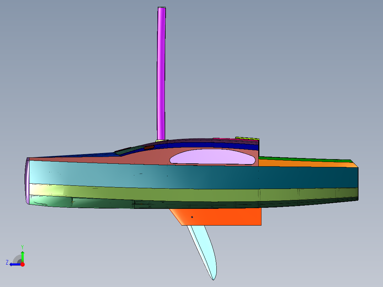Select the dark red oval on deck

click(149, 147)
